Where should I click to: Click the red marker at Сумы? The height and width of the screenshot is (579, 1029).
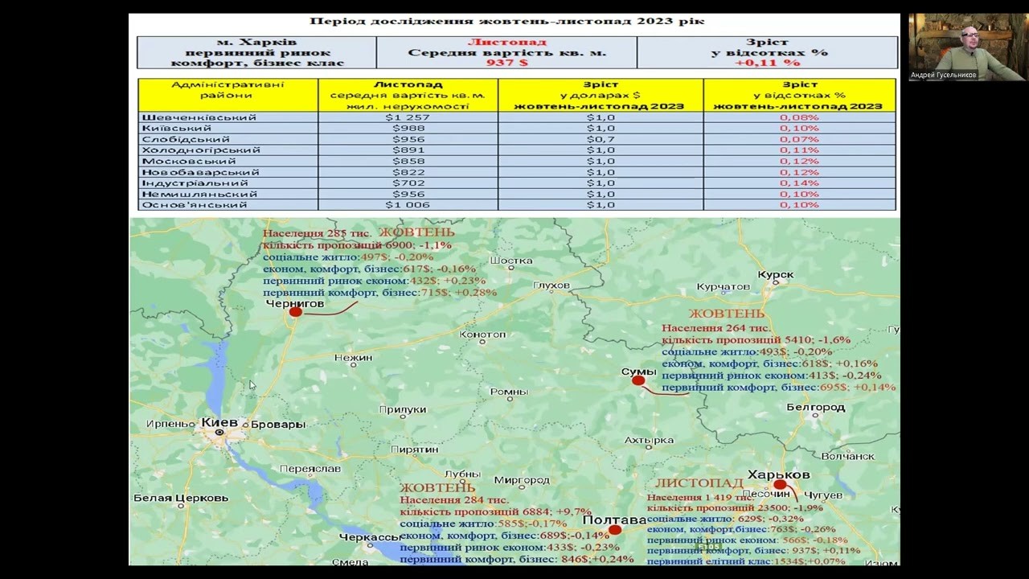[x=638, y=380]
